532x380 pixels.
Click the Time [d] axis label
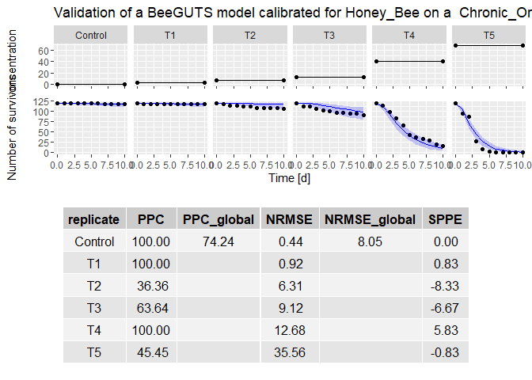pyautogui.click(x=289, y=179)
